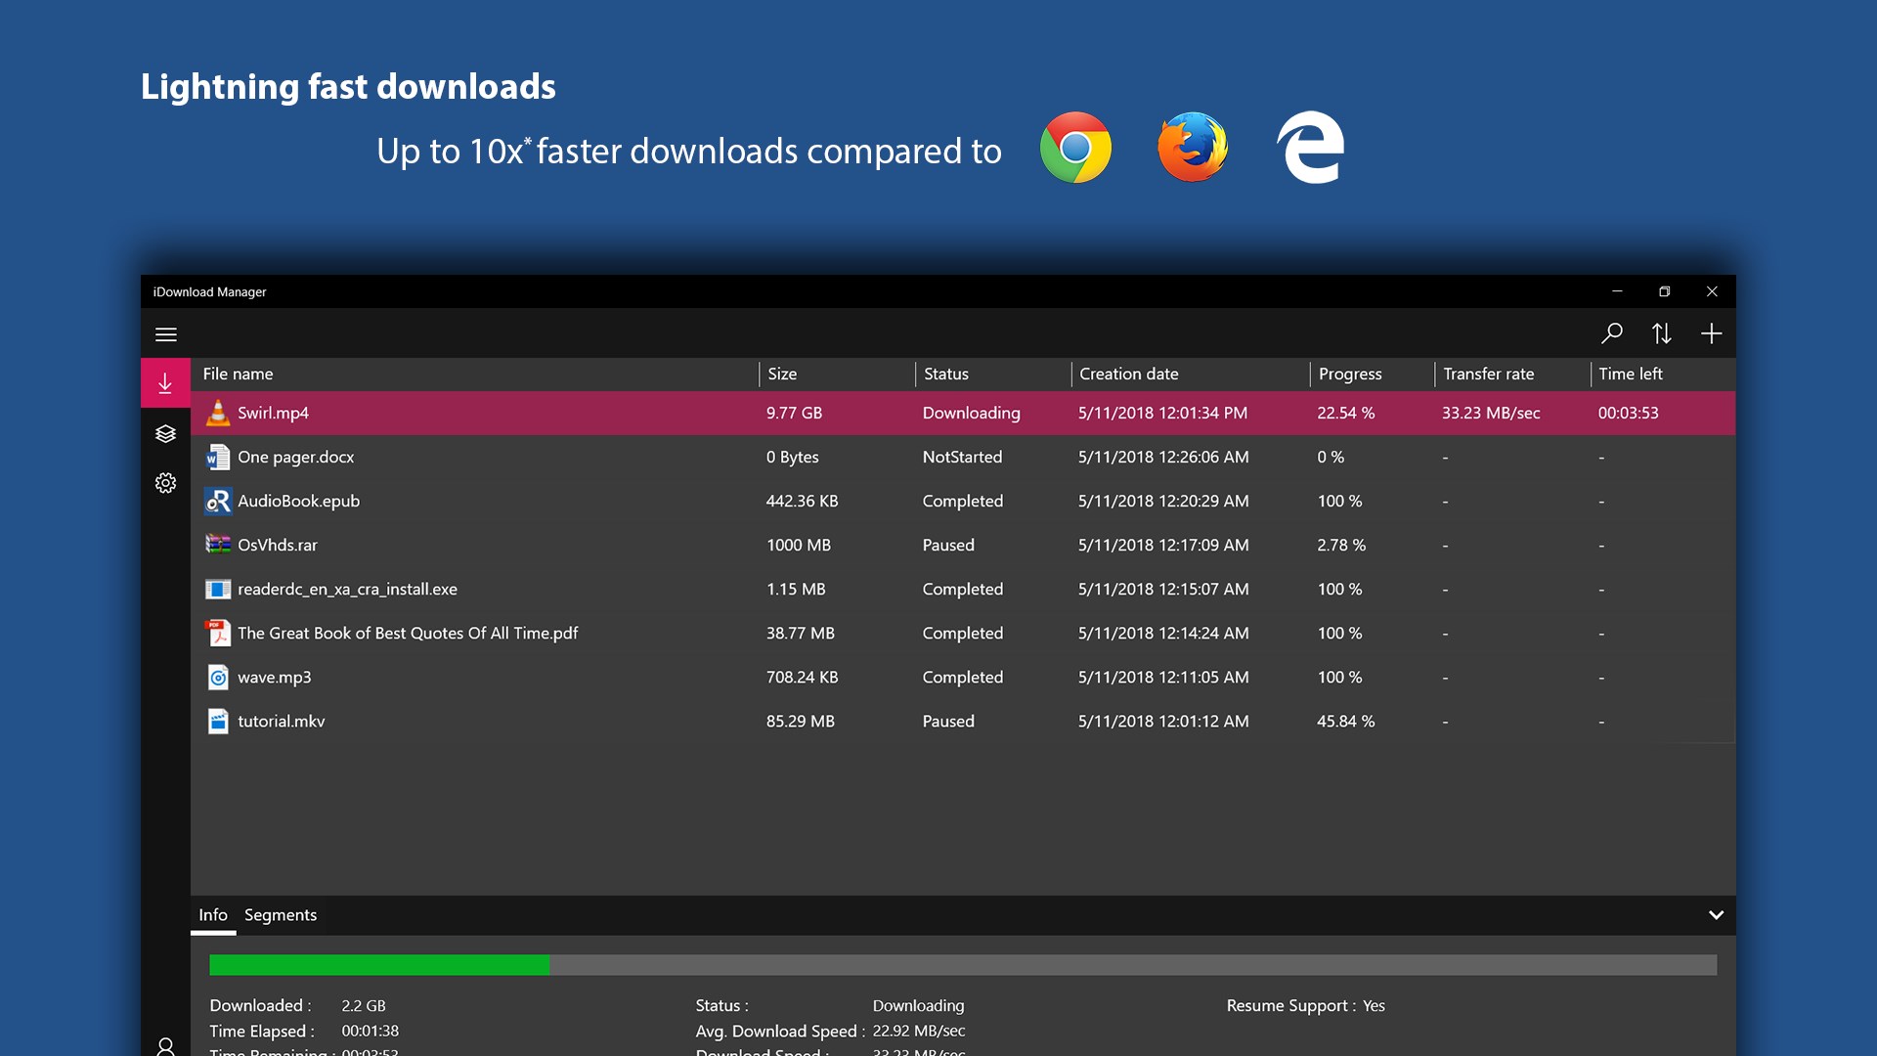Click the PDF icon of Great Book file
Screen dimensions: 1877x1056
tap(218, 634)
